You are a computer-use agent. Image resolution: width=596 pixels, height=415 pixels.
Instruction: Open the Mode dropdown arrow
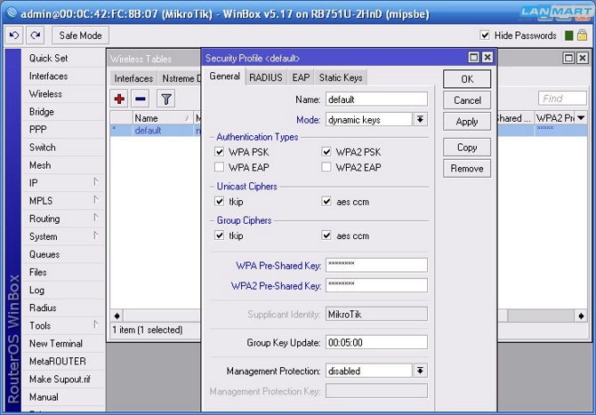click(420, 120)
